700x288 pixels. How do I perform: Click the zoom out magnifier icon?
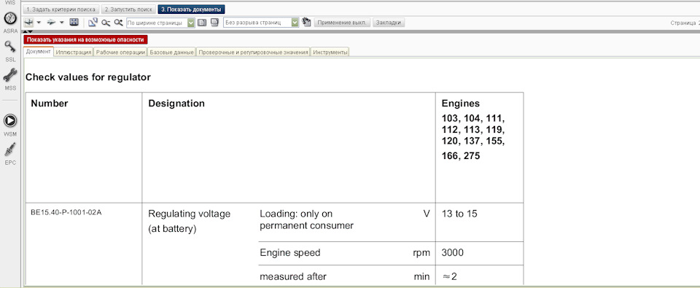(x=106, y=23)
